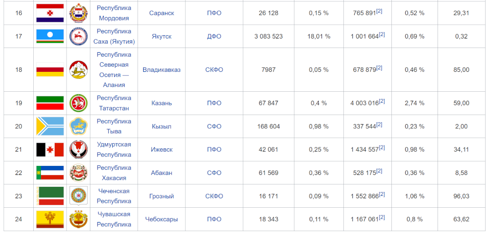Open the flag image of Mordovia
The image size is (487, 232).
pos(50,13)
